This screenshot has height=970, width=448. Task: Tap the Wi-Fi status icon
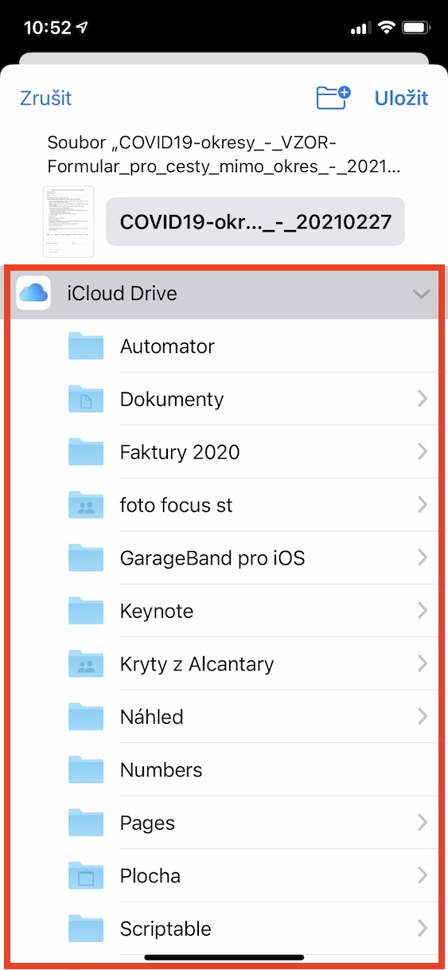pyautogui.click(x=388, y=28)
